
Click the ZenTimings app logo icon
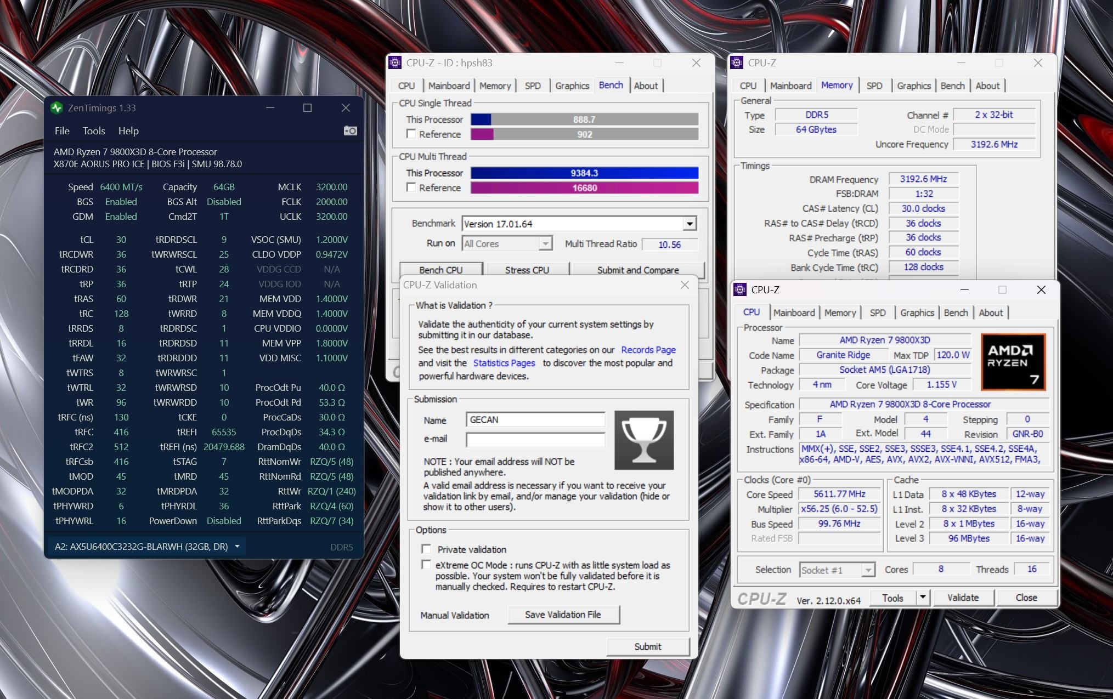(57, 108)
